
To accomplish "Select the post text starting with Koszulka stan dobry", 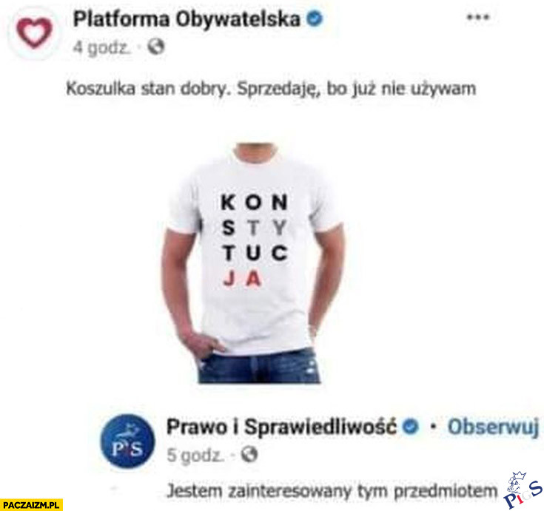I will 271,89.
